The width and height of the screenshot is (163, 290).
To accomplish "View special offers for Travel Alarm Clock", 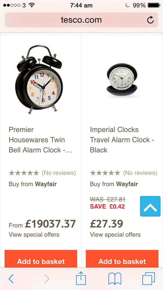I will coord(115,235).
